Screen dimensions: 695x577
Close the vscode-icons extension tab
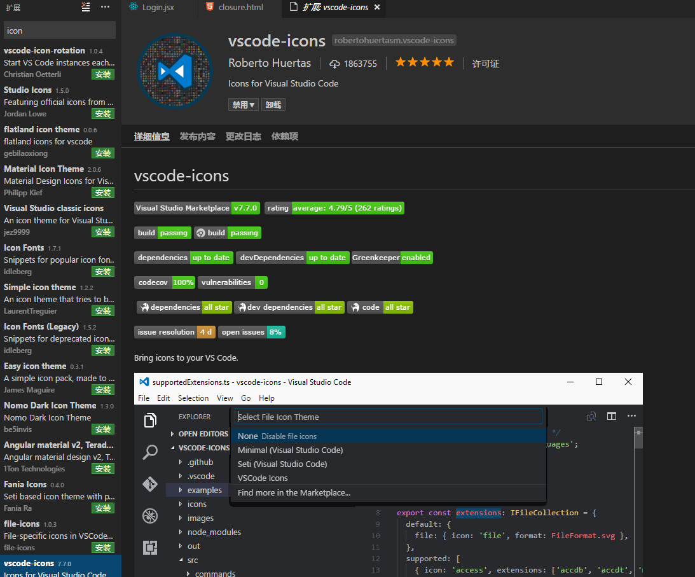click(x=377, y=7)
